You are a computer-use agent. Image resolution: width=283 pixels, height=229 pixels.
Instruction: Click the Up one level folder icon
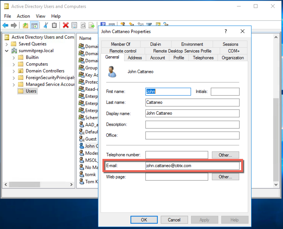tap(25, 25)
